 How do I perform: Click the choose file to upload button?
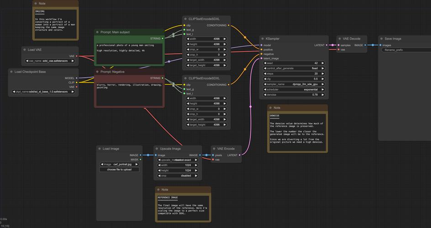click(x=120, y=170)
